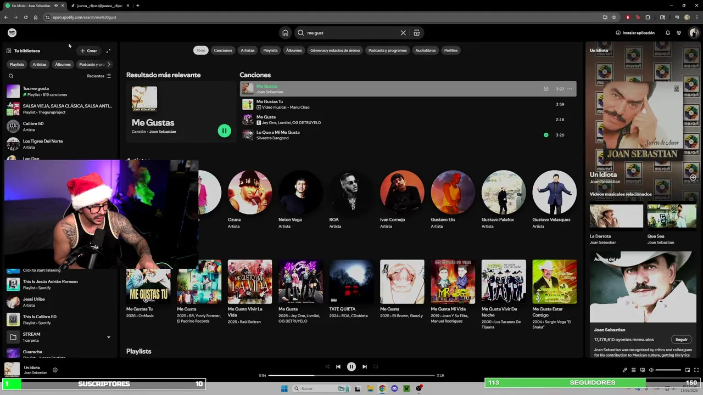Open connect to a device icon
This screenshot has width=703, height=395.
[x=642, y=370]
